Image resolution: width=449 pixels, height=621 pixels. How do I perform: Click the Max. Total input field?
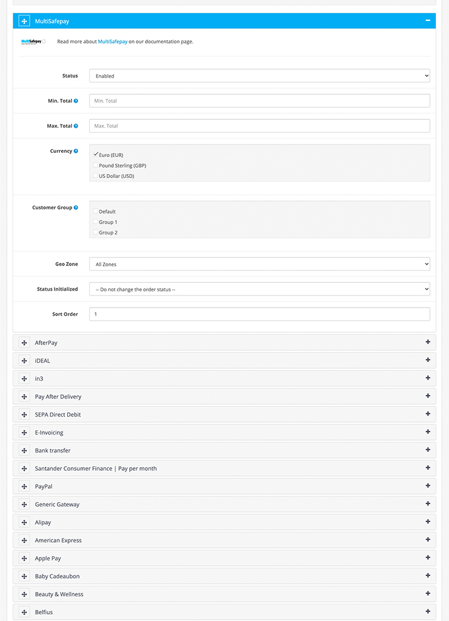click(x=259, y=126)
